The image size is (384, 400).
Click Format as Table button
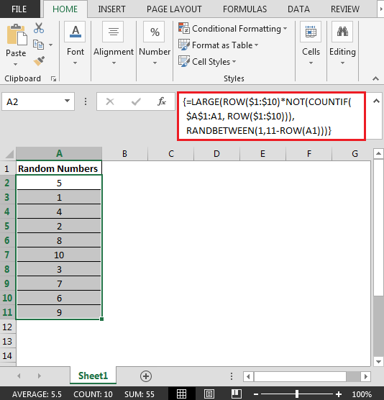coord(219,45)
